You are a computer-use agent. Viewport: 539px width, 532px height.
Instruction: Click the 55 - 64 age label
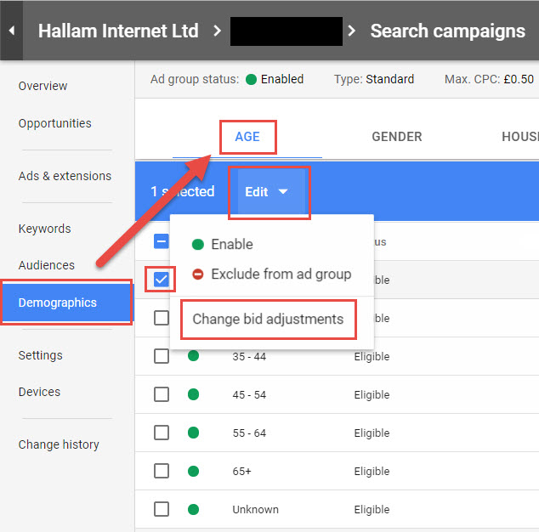pos(249,433)
